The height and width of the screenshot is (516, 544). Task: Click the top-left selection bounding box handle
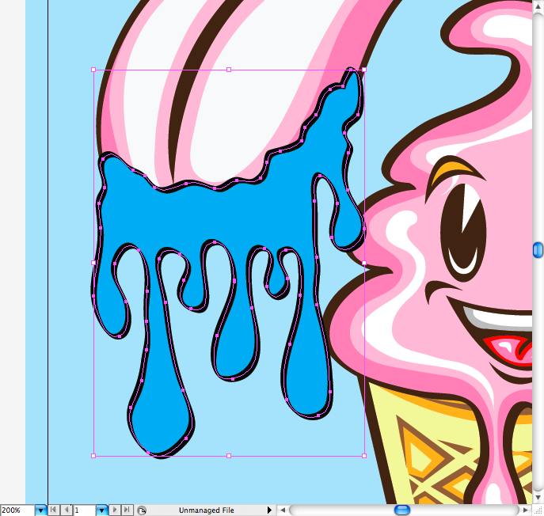click(94, 70)
